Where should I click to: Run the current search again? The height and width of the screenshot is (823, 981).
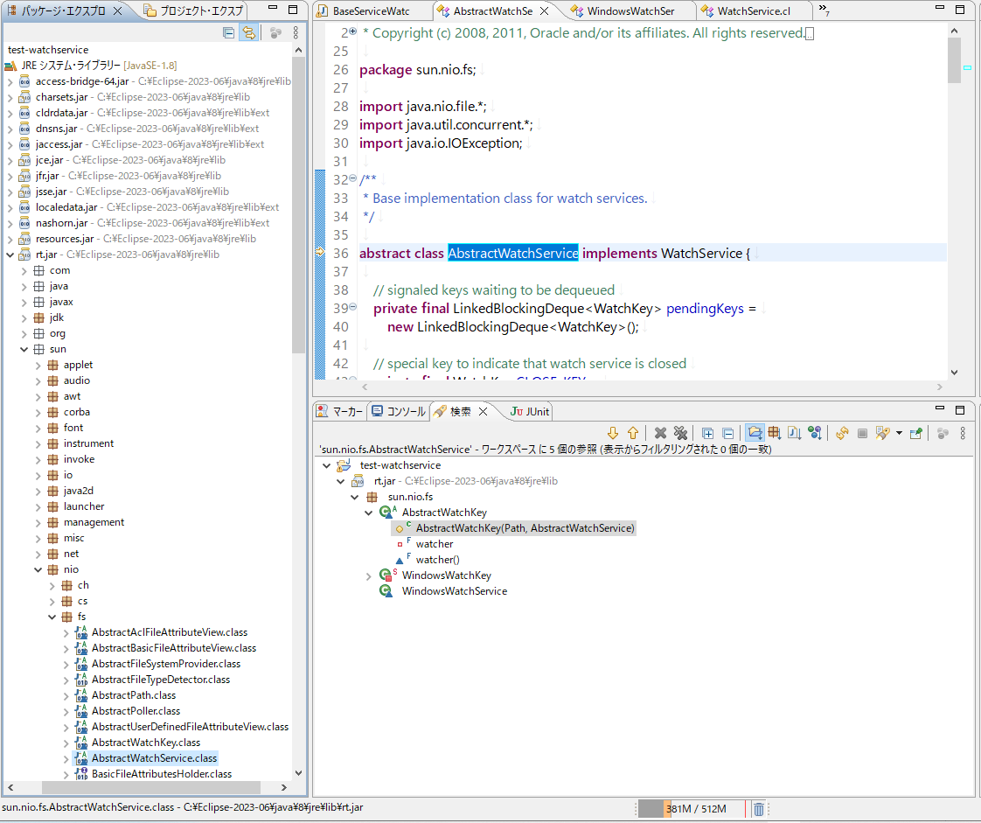[x=842, y=432]
